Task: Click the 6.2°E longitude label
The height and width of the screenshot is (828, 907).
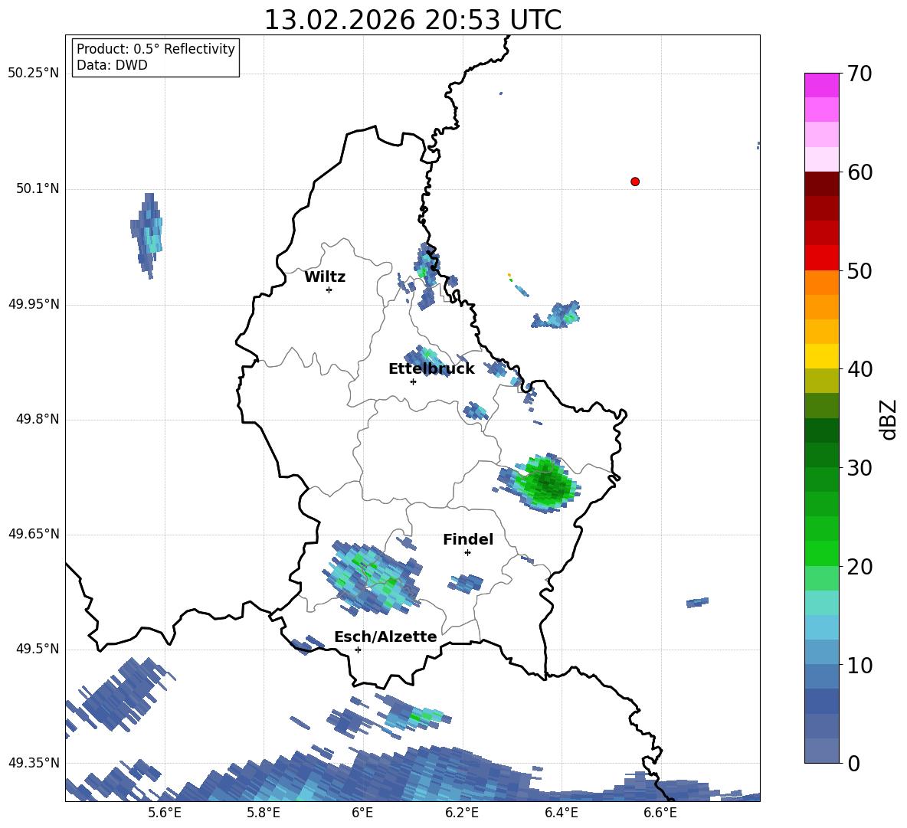Action: [462, 813]
